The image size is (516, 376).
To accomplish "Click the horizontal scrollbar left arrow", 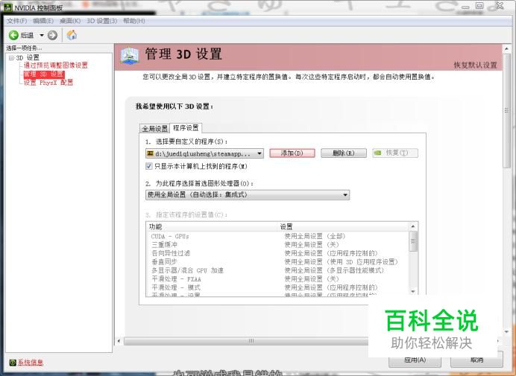I will coord(119,341).
